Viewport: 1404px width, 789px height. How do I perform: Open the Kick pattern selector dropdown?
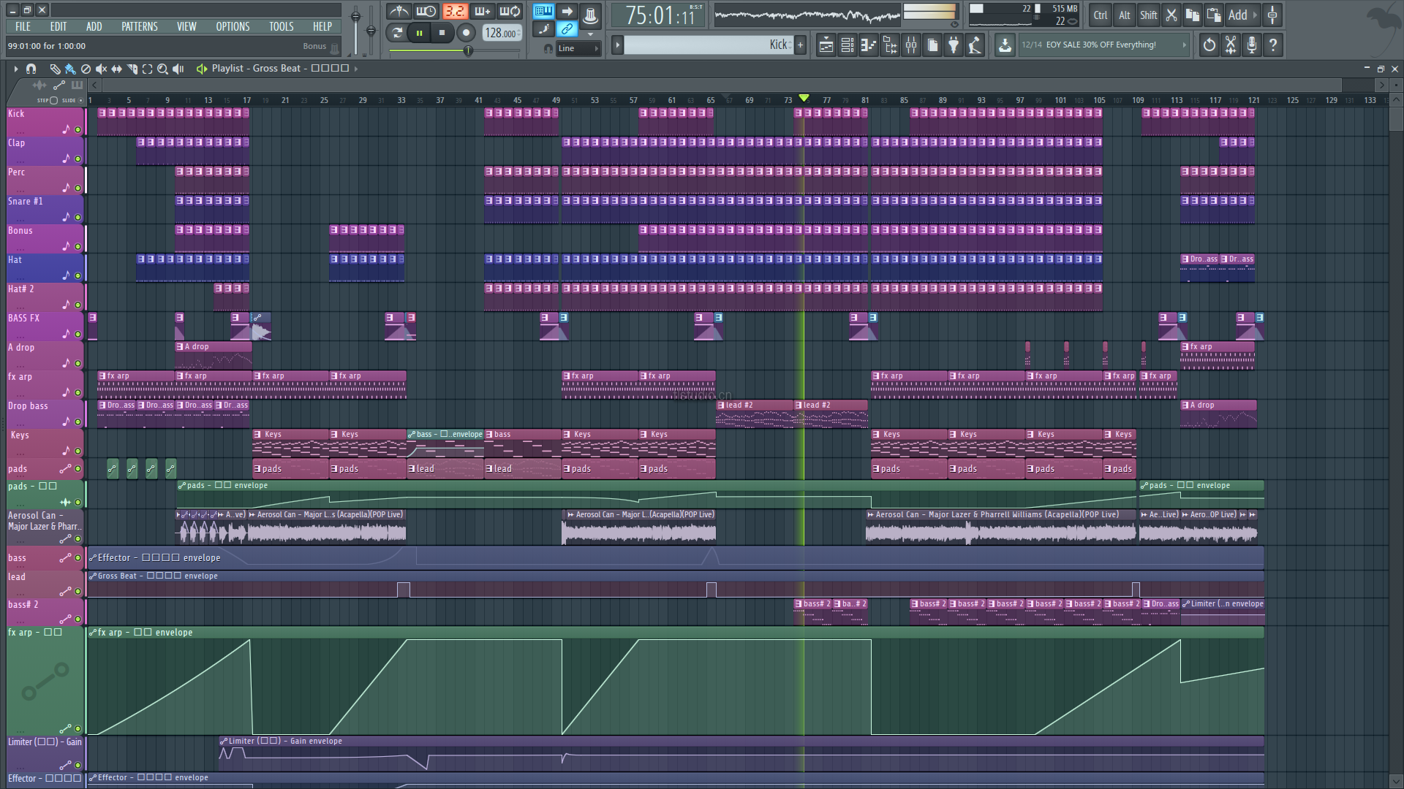(706, 45)
